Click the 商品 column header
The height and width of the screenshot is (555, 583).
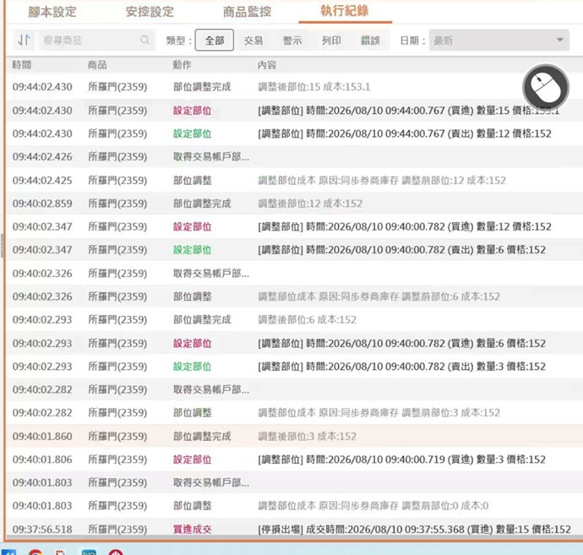(x=97, y=65)
